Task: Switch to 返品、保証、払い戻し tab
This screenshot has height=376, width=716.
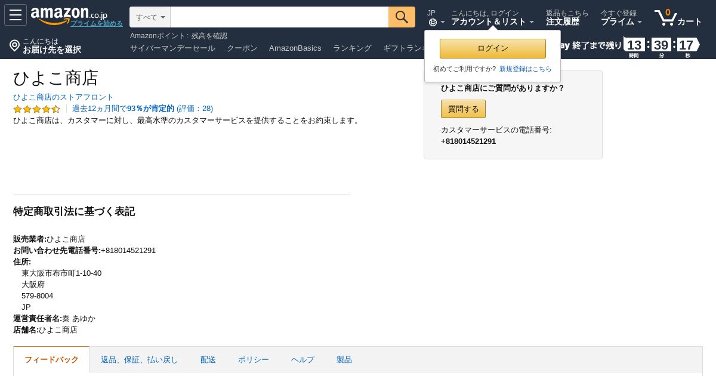Action: point(140,359)
